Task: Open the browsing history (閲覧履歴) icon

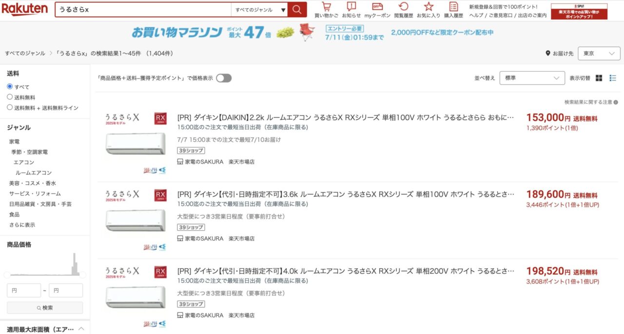Action: click(x=403, y=7)
